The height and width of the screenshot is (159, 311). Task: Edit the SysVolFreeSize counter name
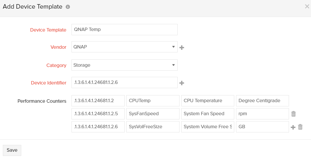click(x=153, y=127)
